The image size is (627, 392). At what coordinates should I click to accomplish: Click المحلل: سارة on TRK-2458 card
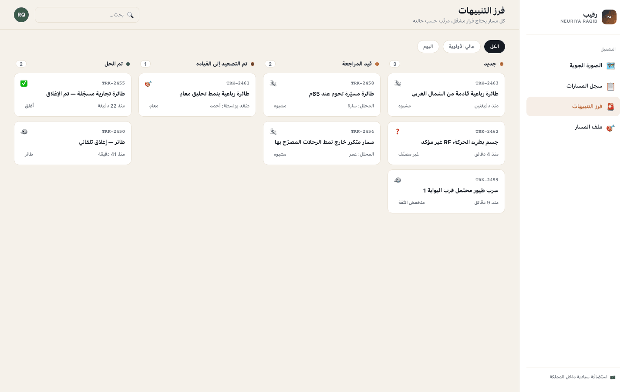(x=361, y=106)
